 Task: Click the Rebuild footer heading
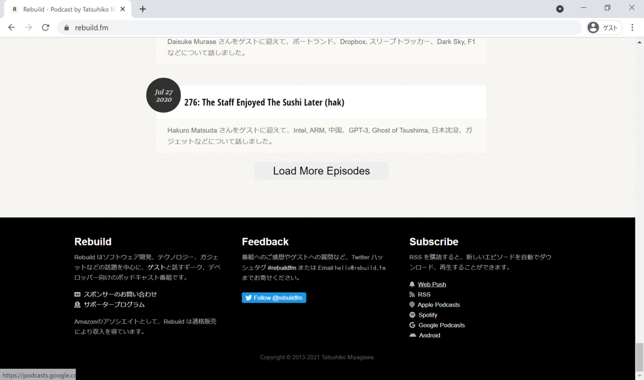(x=93, y=242)
